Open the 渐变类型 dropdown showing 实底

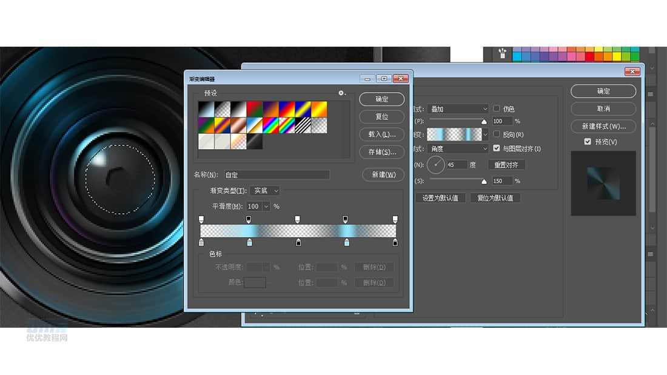[x=264, y=191]
